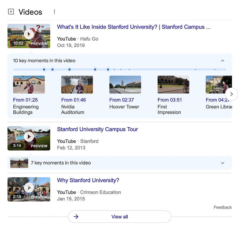Screen dimensions: 251x230
Task: Open Stanford University Campus Tour title link
Action: pos(97,129)
